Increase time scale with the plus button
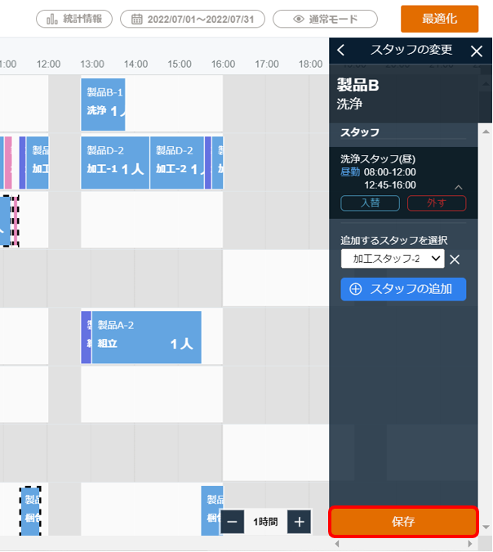493x552 pixels. tap(299, 521)
